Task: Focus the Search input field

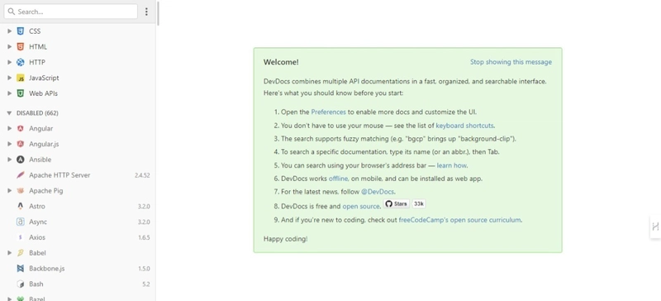Action: pyautogui.click(x=71, y=12)
